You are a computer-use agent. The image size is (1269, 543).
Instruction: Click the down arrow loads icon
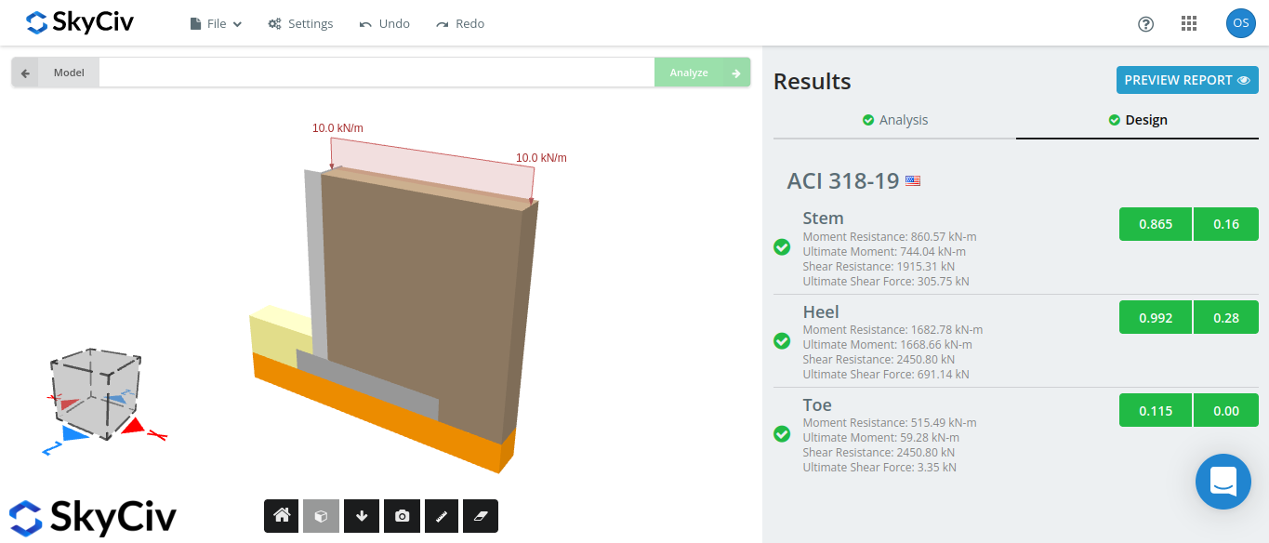(x=362, y=516)
